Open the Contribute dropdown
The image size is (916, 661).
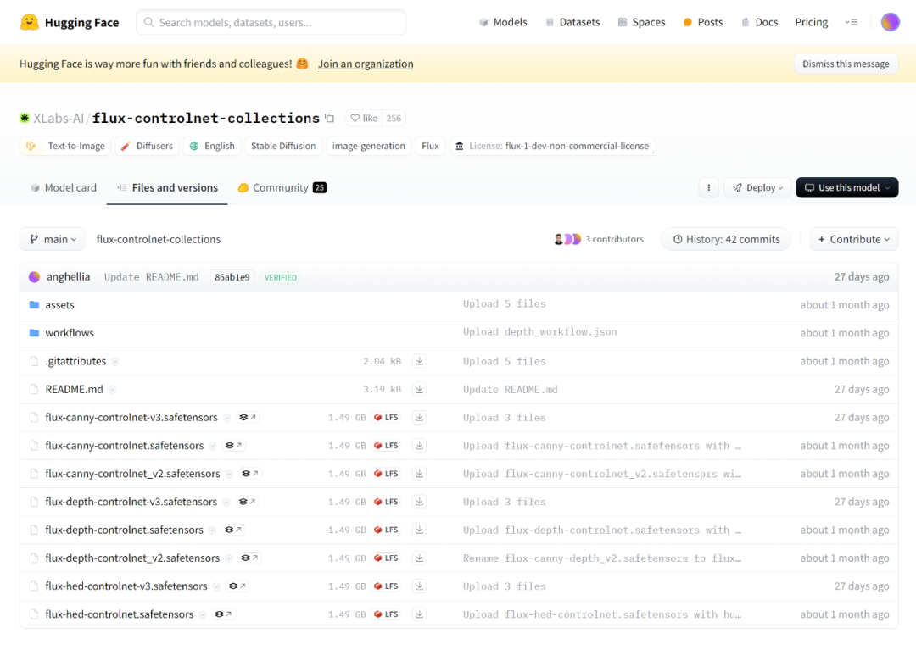[x=853, y=239]
